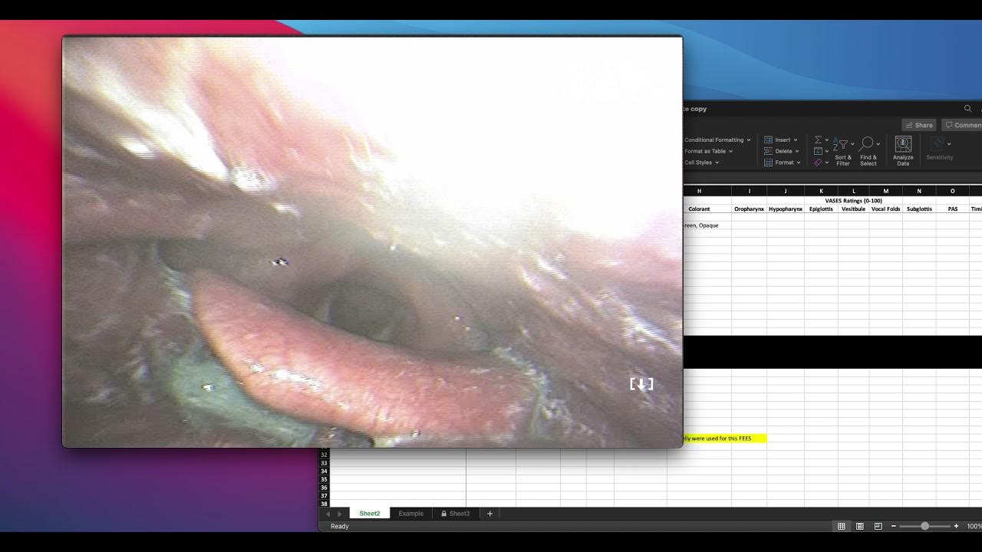Screen dimensions: 982x552
Task: Switch to Normal view in status bar
Action: pyautogui.click(x=842, y=526)
